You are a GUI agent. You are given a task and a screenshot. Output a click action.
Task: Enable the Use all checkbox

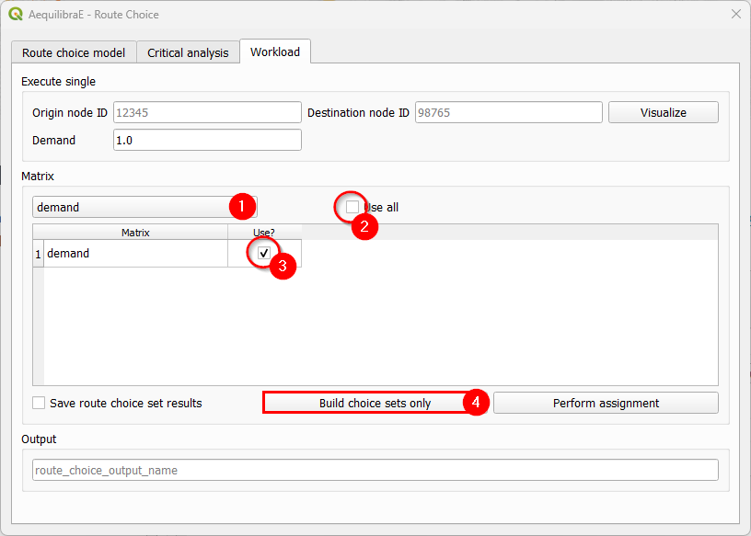[352, 207]
